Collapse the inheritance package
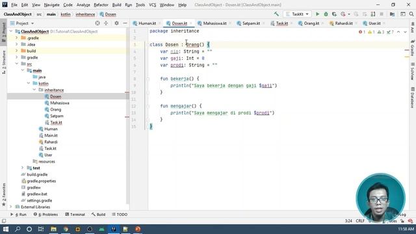Image resolution: width=416 pixels, height=234 pixels. pos(34,90)
